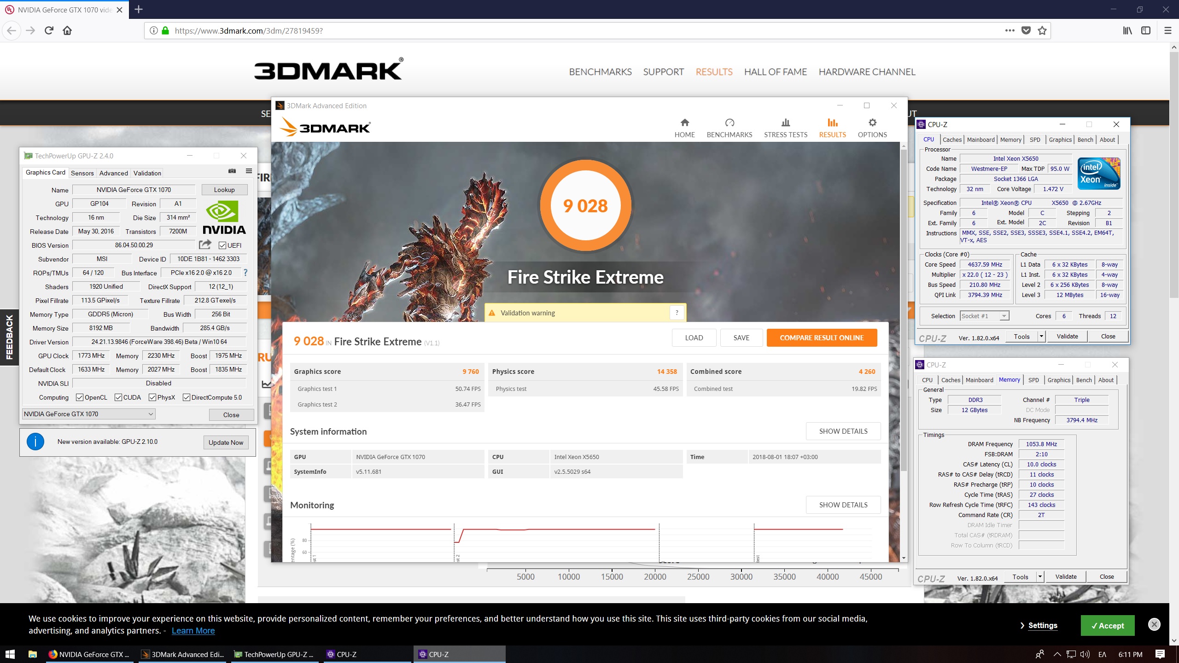Toggle OpenCL checkbox in GPU-Z
Viewport: 1179px width, 663px height.
point(80,397)
